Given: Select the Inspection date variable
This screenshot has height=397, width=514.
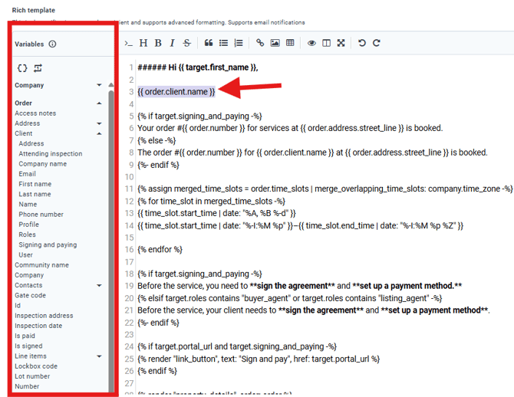Looking at the screenshot, I should [39, 326].
